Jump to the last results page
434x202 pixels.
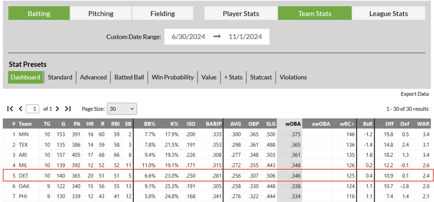[68, 109]
